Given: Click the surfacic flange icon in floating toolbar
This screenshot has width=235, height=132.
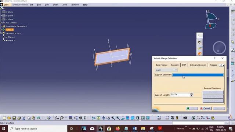Looking at the screenshot, I should [199, 53].
